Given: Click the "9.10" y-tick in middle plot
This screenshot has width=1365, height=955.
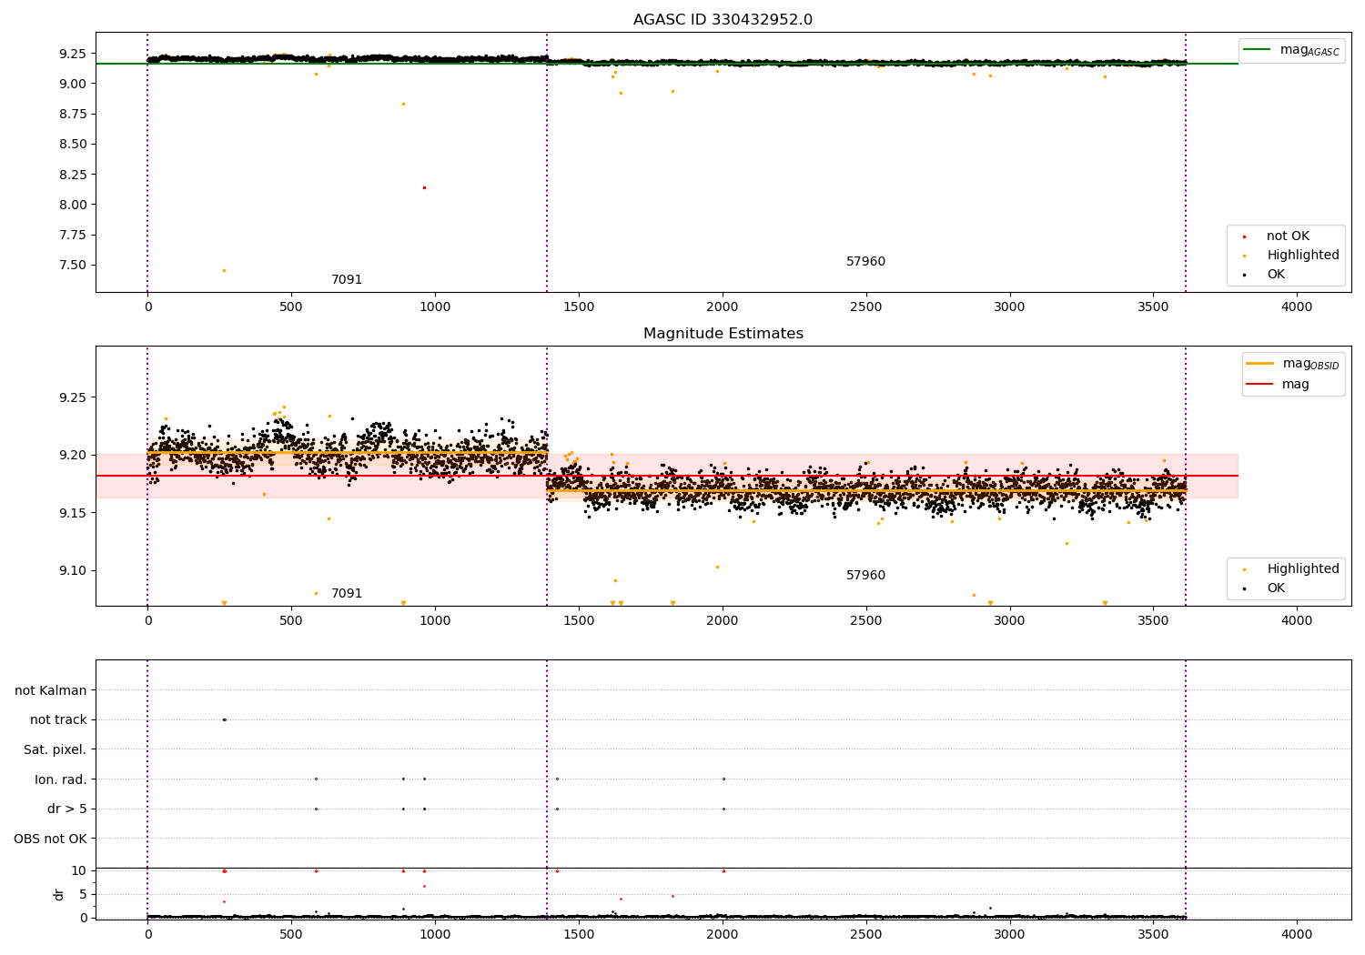Looking at the screenshot, I should coord(75,571).
